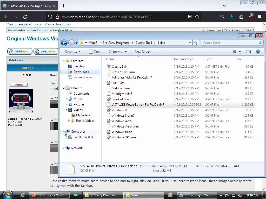Viewport: 266px width, 199px height.
Task: Click the newtopic forum button
Action: coord(20,52)
